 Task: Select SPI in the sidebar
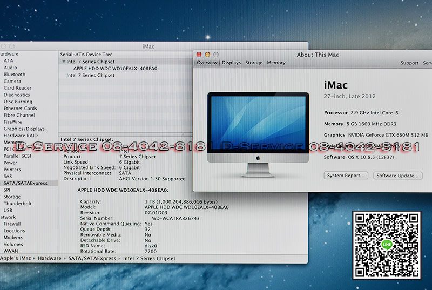[6, 190]
